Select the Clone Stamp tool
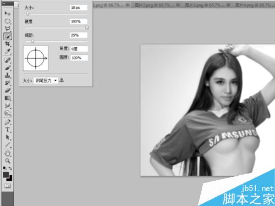The width and height of the screenshot is (275, 206). 8,75
